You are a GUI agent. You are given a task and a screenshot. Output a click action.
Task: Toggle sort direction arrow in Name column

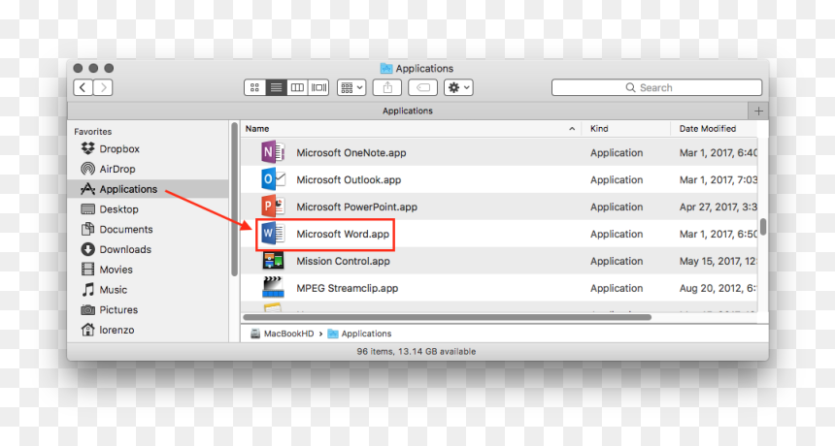pyautogui.click(x=572, y=129)
